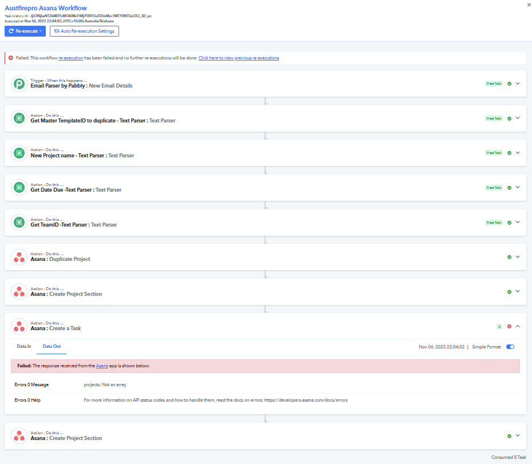Click green success check on Get TeamID step
Viewport: 532px width, 464px height.
pos(509,223)
